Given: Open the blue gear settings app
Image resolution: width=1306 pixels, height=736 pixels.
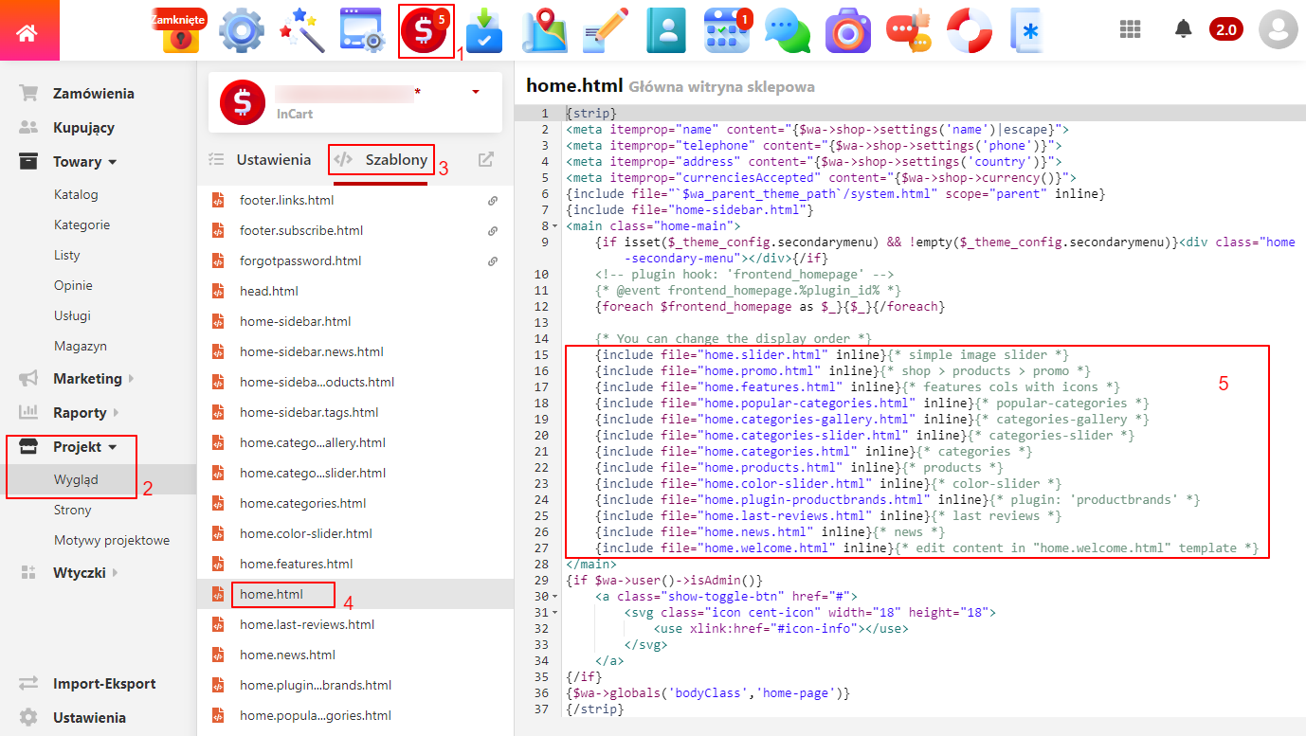Looking at the screenshot, I should click(x=242, y=30).
